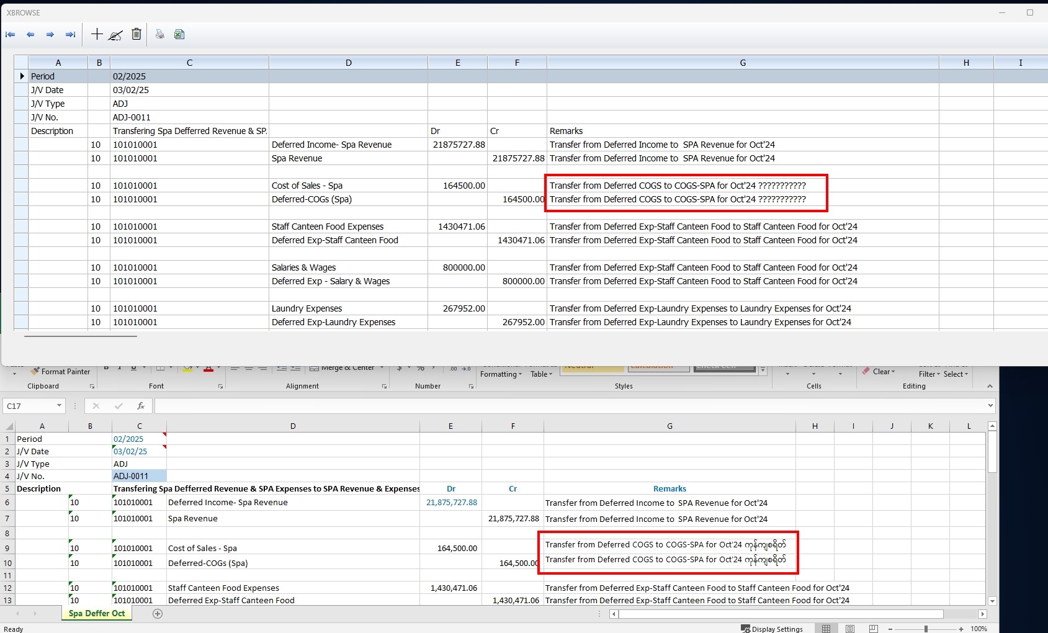Go to next record in XBROWSE toolbar

click(50, 35)
